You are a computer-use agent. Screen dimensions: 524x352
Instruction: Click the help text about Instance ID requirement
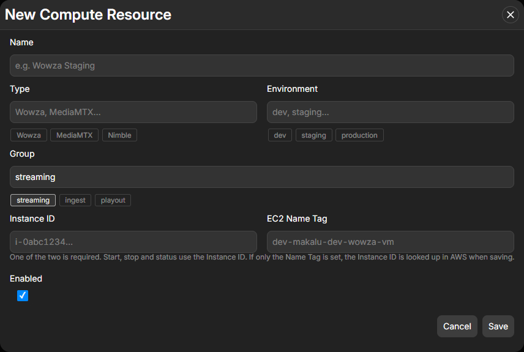[x=261, y=257]
